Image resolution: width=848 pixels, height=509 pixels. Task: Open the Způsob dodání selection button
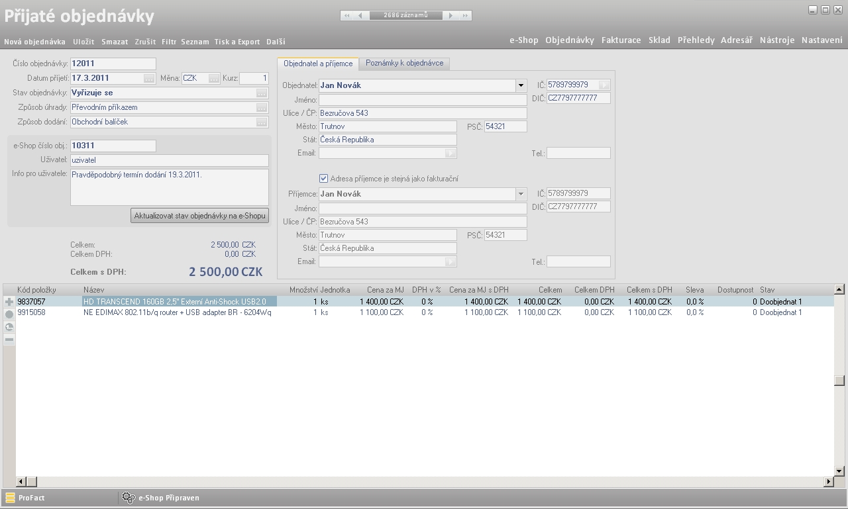click(262, 122)
